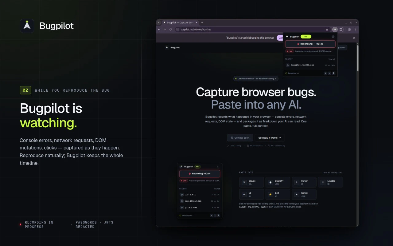The height and width of the screenshot is (246, 393).
Task: Select the Cursor MD card
Action: pos(304,182)
